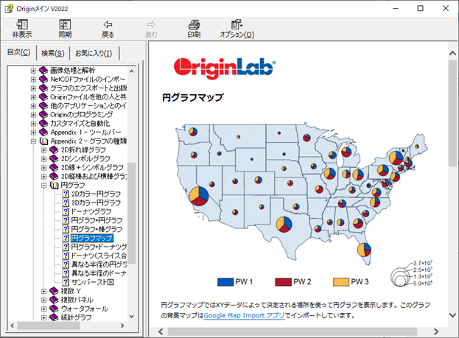Switch to the 検索(S) tab
459x338 pixels.
(53, 53)
